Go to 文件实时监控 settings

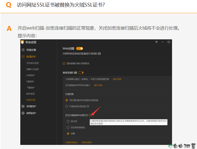pos(33,63)
